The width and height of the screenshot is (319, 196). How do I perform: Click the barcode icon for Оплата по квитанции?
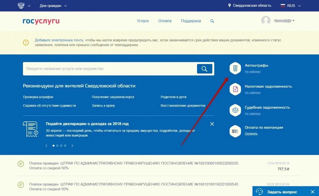click(x=235, y=131)
